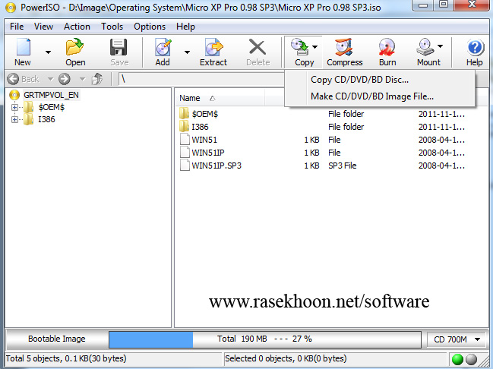The image size is (493, 369).
Task: Click the Forward navigation arrow icon
Action: coord(64,79)
